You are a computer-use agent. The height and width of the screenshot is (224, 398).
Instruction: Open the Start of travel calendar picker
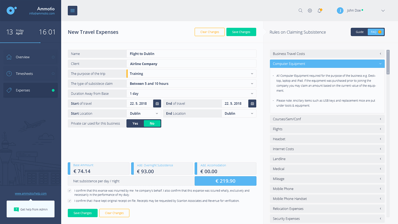click(x=157, y=103)
